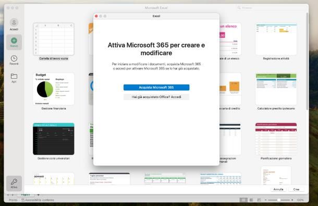This screenshot has height=206, width=318.
Task: Click the blue-header budget template in bottom row
Action: point(221,179)
